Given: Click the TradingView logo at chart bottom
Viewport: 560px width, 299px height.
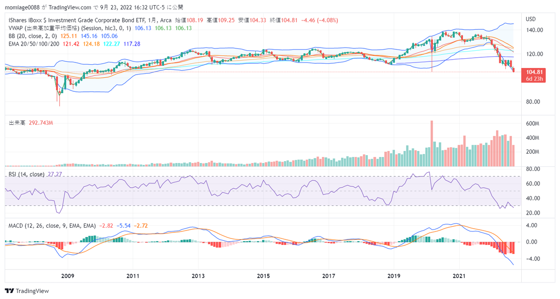Looking at the screenshot, I should 27,291.
